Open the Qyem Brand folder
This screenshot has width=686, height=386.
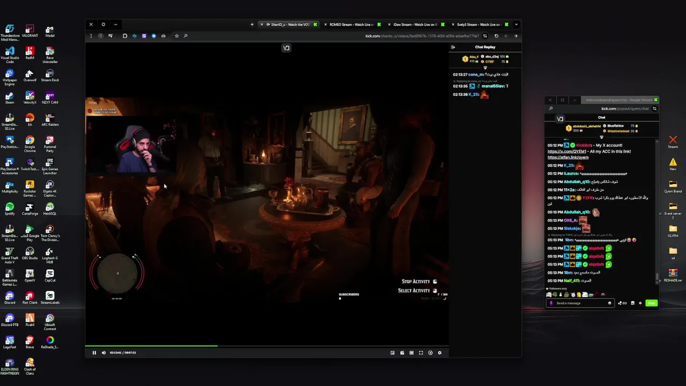click(673, 186)
